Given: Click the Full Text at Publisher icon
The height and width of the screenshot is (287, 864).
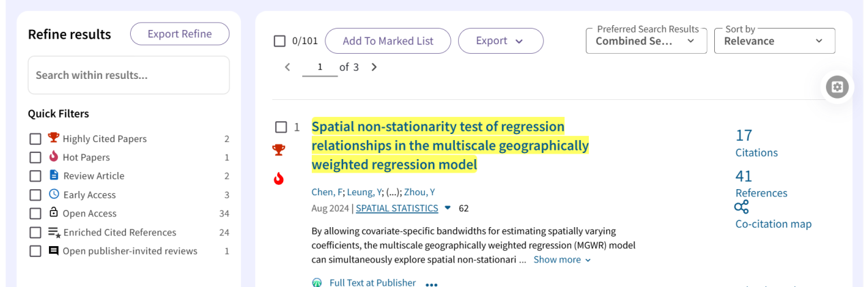Looking at the screenshot, I should [x=317, y=282].
